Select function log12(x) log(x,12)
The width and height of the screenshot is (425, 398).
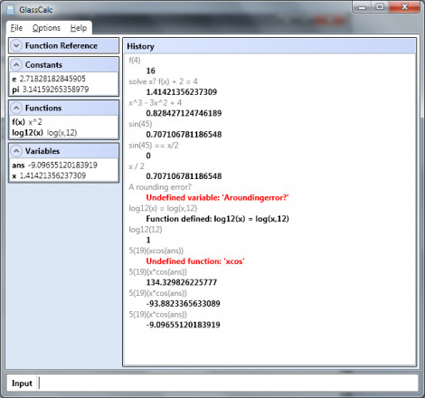(x=44, y=133)
